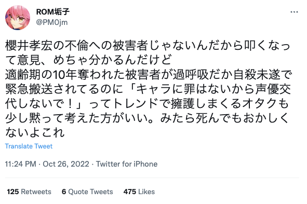Click the Oct 26, 2022 date
The width and height of the screenshot is (307, 204).
coord(66,164)
